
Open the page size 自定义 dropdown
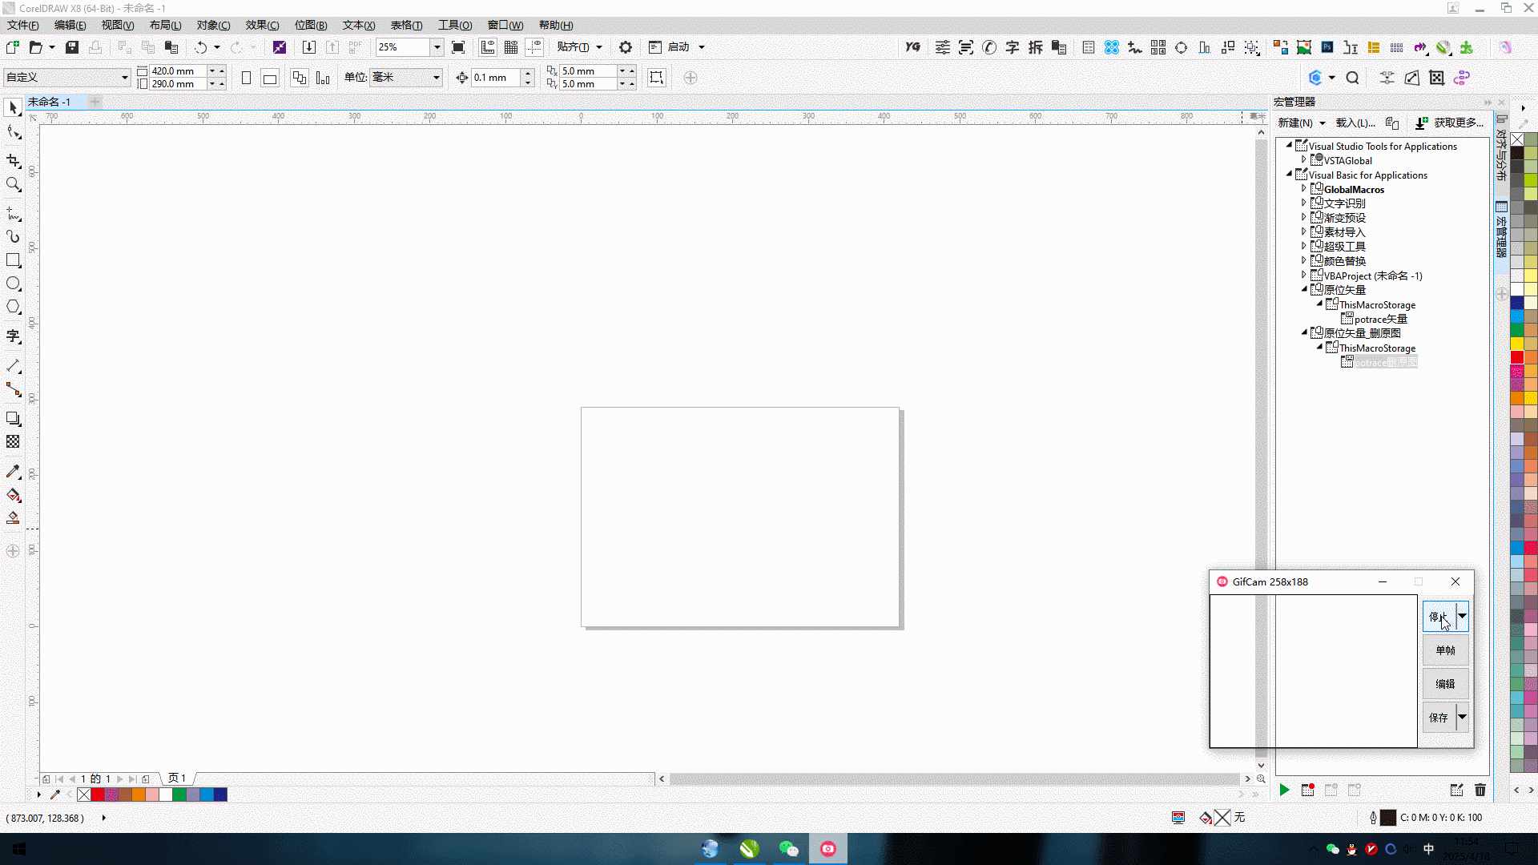point(125,78)
